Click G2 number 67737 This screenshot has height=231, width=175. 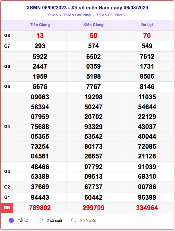[94, 187]
